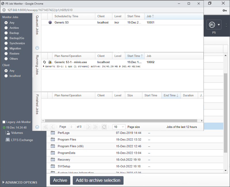Viewport: 230px width, 187px height.
Task: Click the Generic S3 queued job icon
Action: point(50,22)
